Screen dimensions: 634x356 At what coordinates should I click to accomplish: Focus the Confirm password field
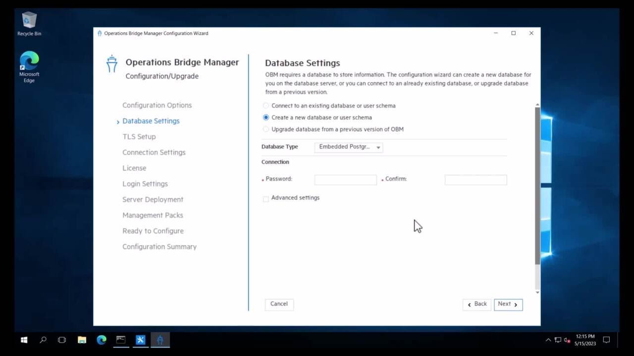(475, 180)
